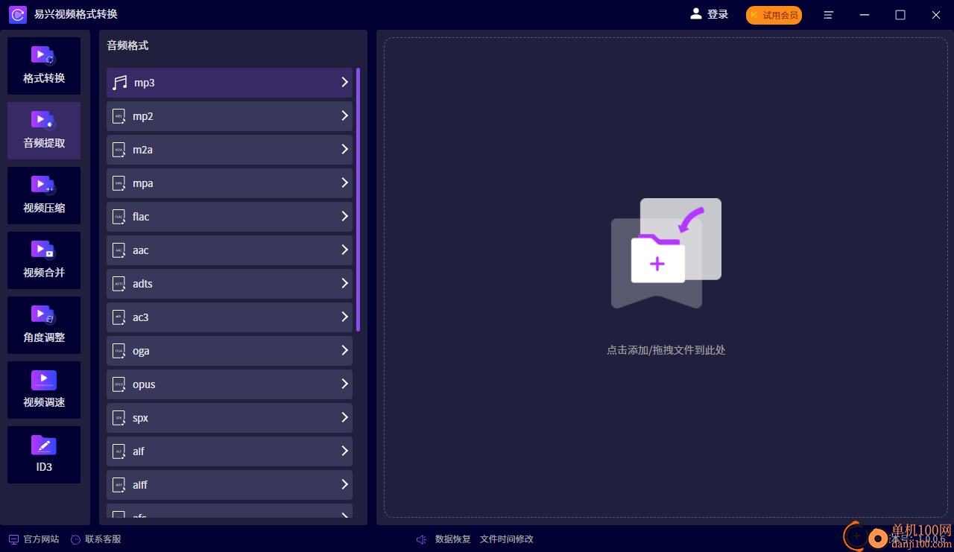Click the app logo in title bar

tap(18, 14)
